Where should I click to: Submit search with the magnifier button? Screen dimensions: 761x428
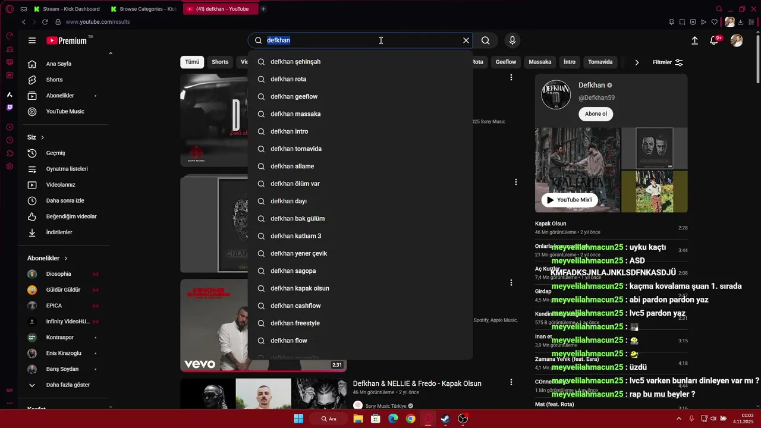coord(486,40)
